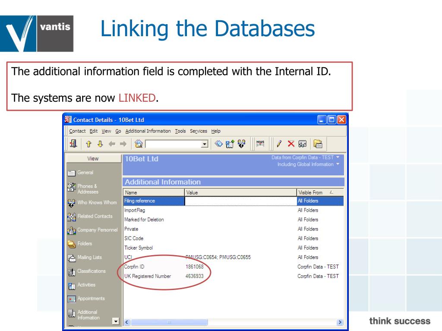Open the Go menu
Viewport: 442px width, 331px height.
118,131
